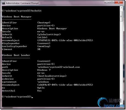Click the detecthal value 'Yes'
The image size is (126, 110).
(x=39, y=91)
